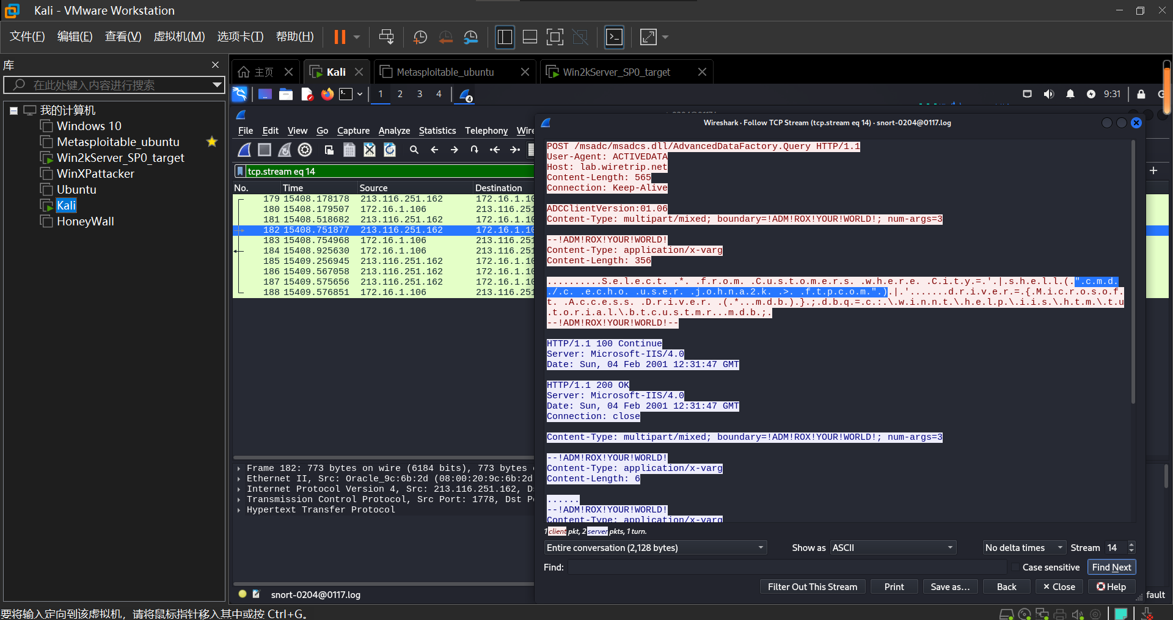Pause the virtual machine in VMware toolbar
The width and height of the screenshot is (1173, 620).
pyautogui.click(x=340, y=37)
